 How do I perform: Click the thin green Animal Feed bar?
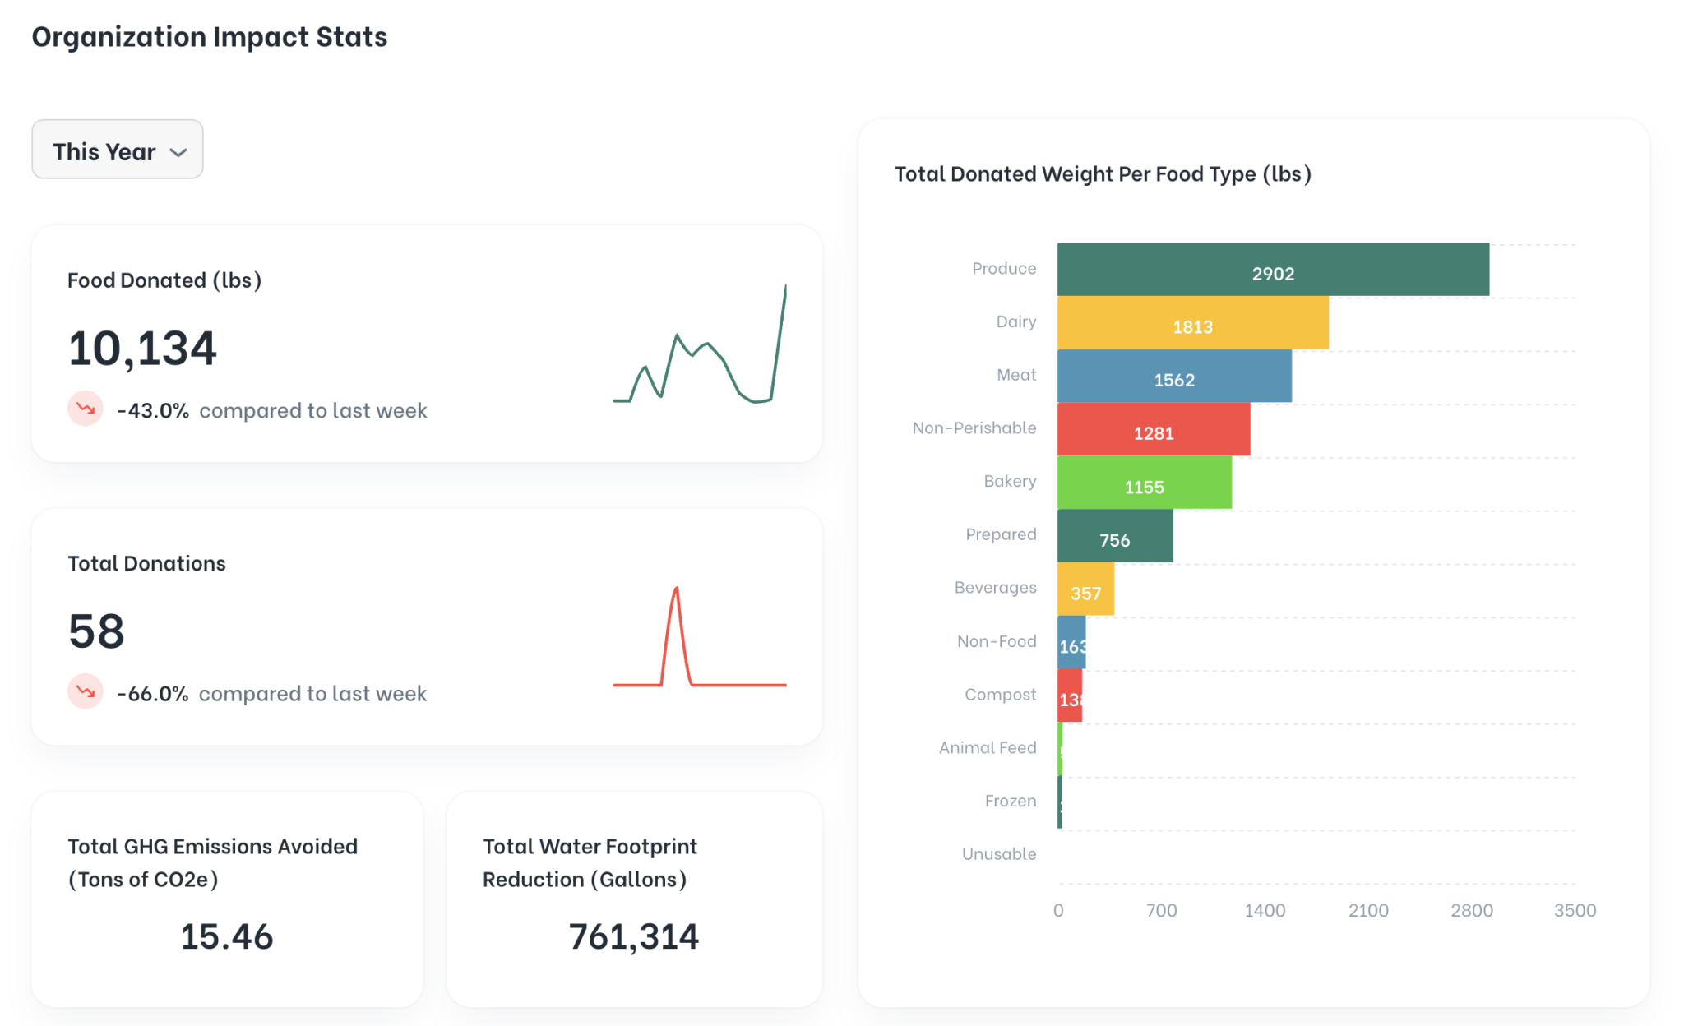(x=1060, y=749)
